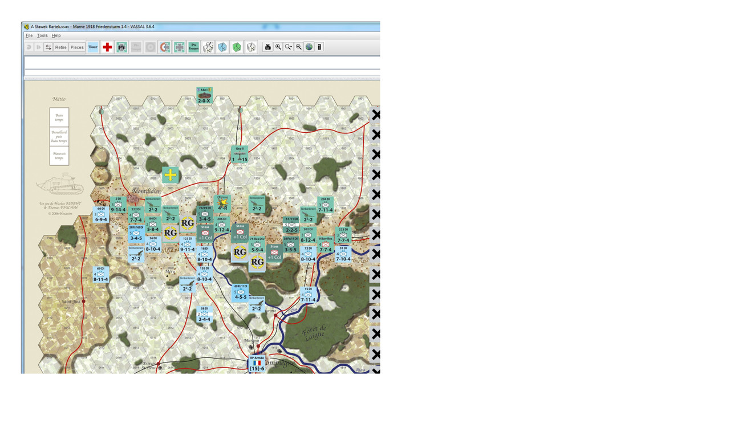Screen dimensions: 730x444
Task: Click the step forward through log arrow
Action: [x=39, y=47]
